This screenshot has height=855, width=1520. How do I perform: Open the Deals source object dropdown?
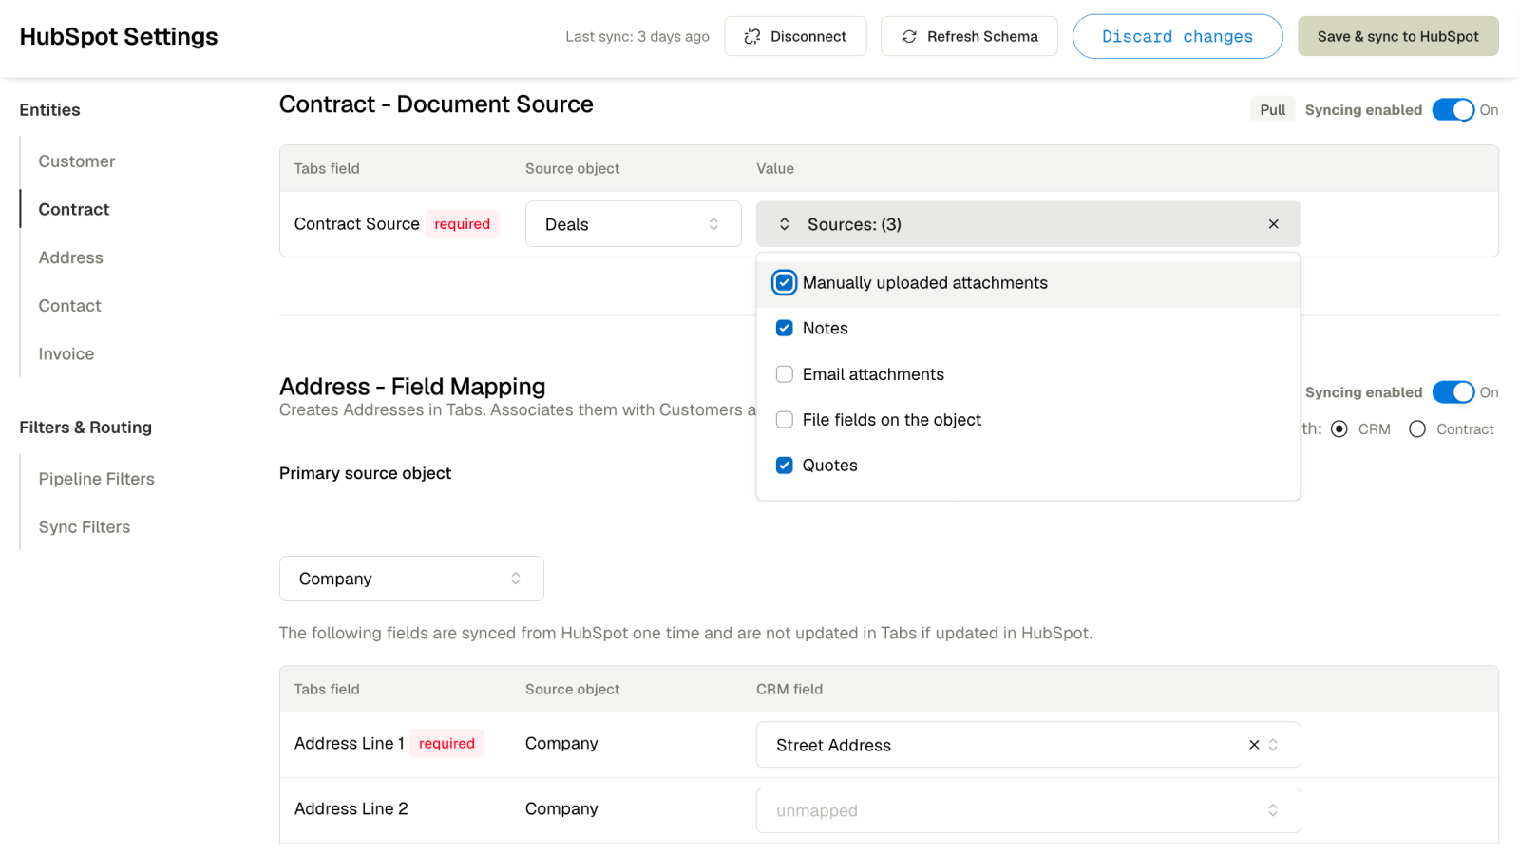click(x=634, y=224)
